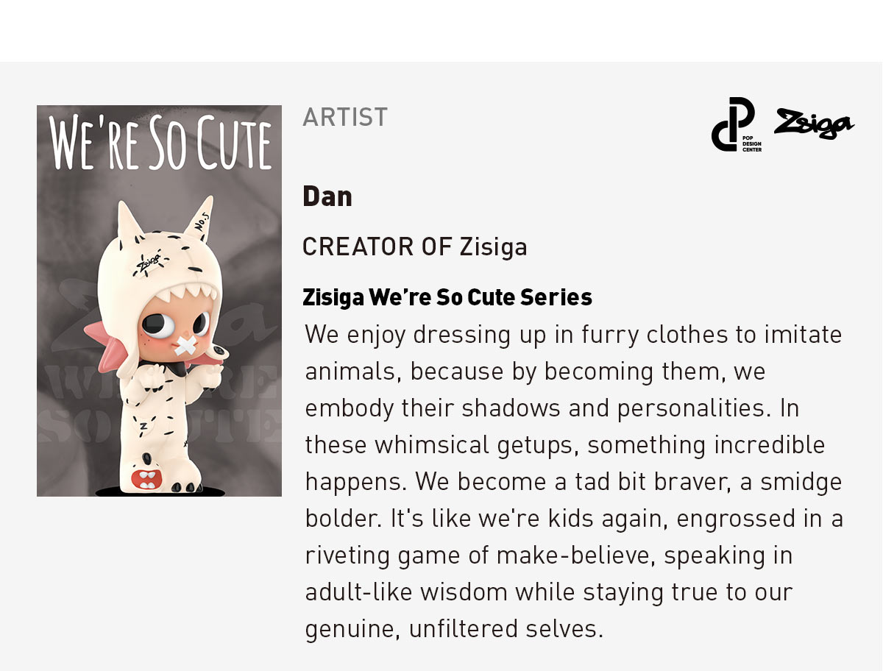Open the We're So Cute poster image
Viewport: 883px width, 671px height.
[159, 301]
